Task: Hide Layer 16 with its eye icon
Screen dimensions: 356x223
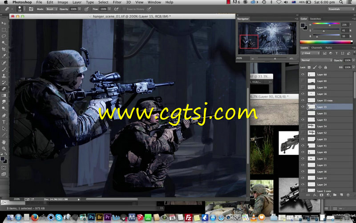Action: [303, 94]
